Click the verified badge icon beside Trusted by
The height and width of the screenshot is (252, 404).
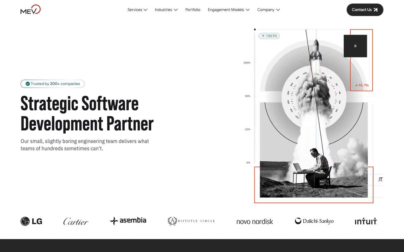click(28, 84)
